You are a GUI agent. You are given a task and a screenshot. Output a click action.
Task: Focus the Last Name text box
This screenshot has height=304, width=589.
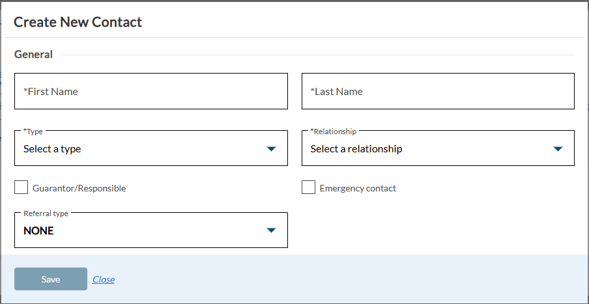coord(438,91)
